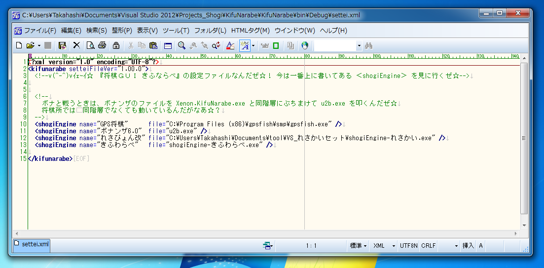
Task: Open the ヘルプ(H) menu
Action: pos(333,31)
